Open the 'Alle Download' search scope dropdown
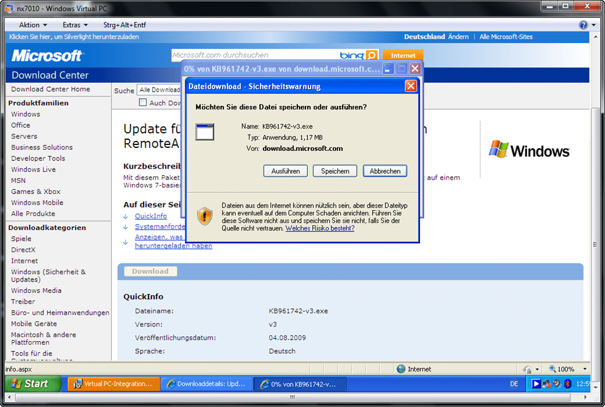 click(159, 90)
